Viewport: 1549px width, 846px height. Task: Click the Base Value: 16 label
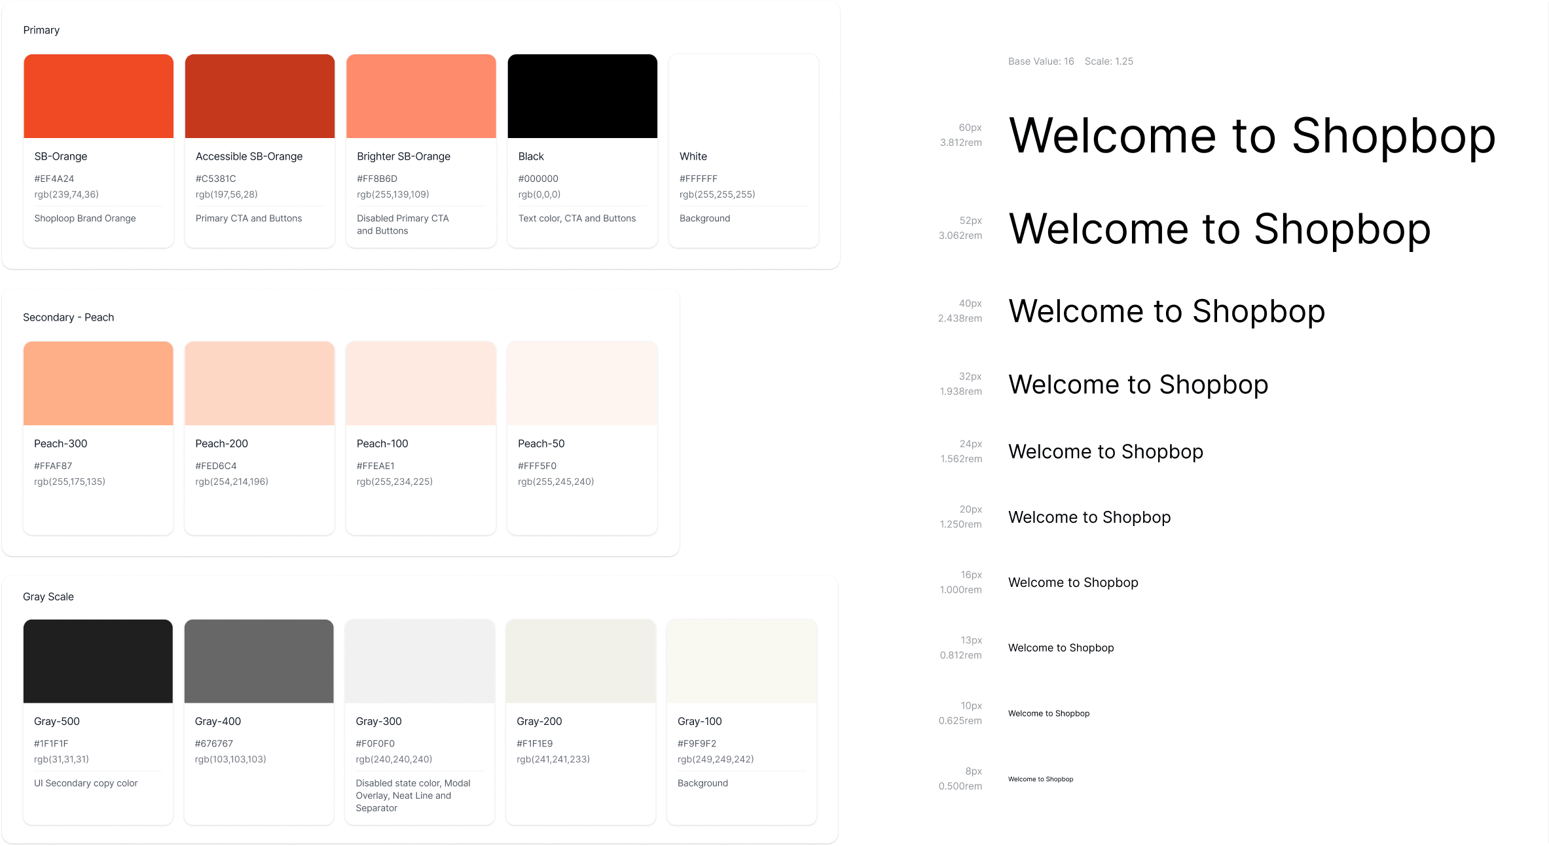[x=1041, y=62]
